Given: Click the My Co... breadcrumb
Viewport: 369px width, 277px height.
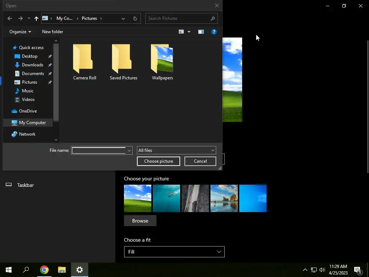Looking at the screenshot, I should tap(64, 18).
